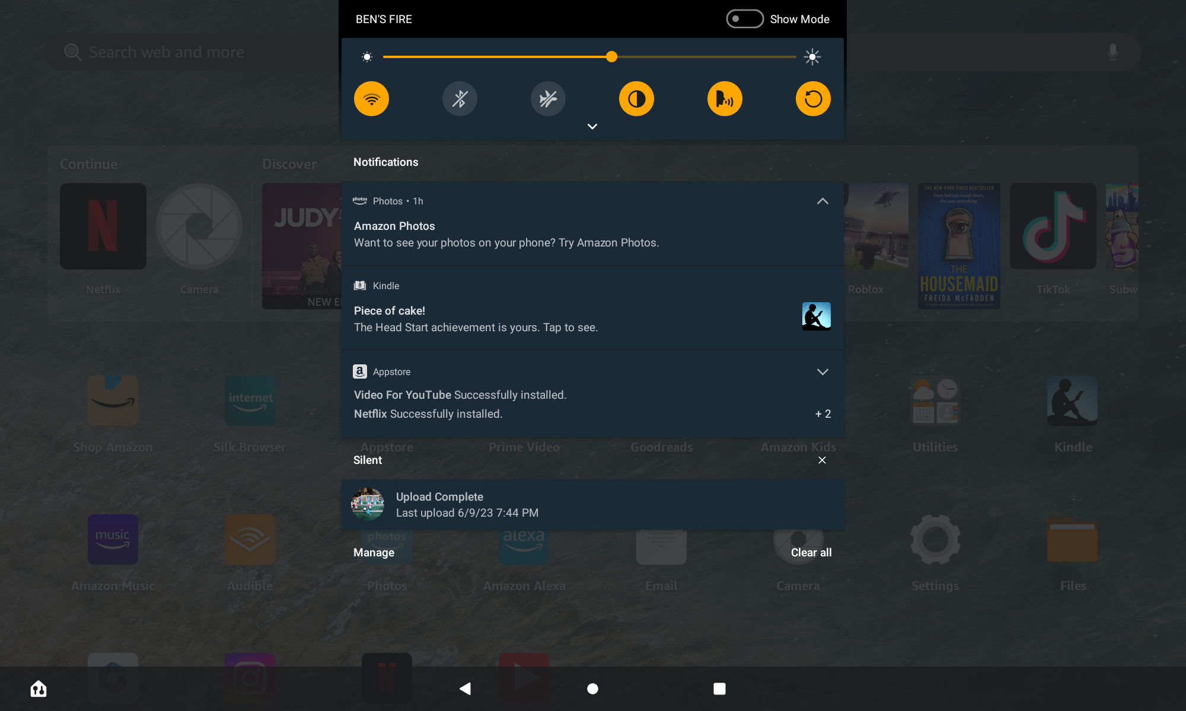
Task: Tap the back triangle navigation button
Action: [466, 688]
